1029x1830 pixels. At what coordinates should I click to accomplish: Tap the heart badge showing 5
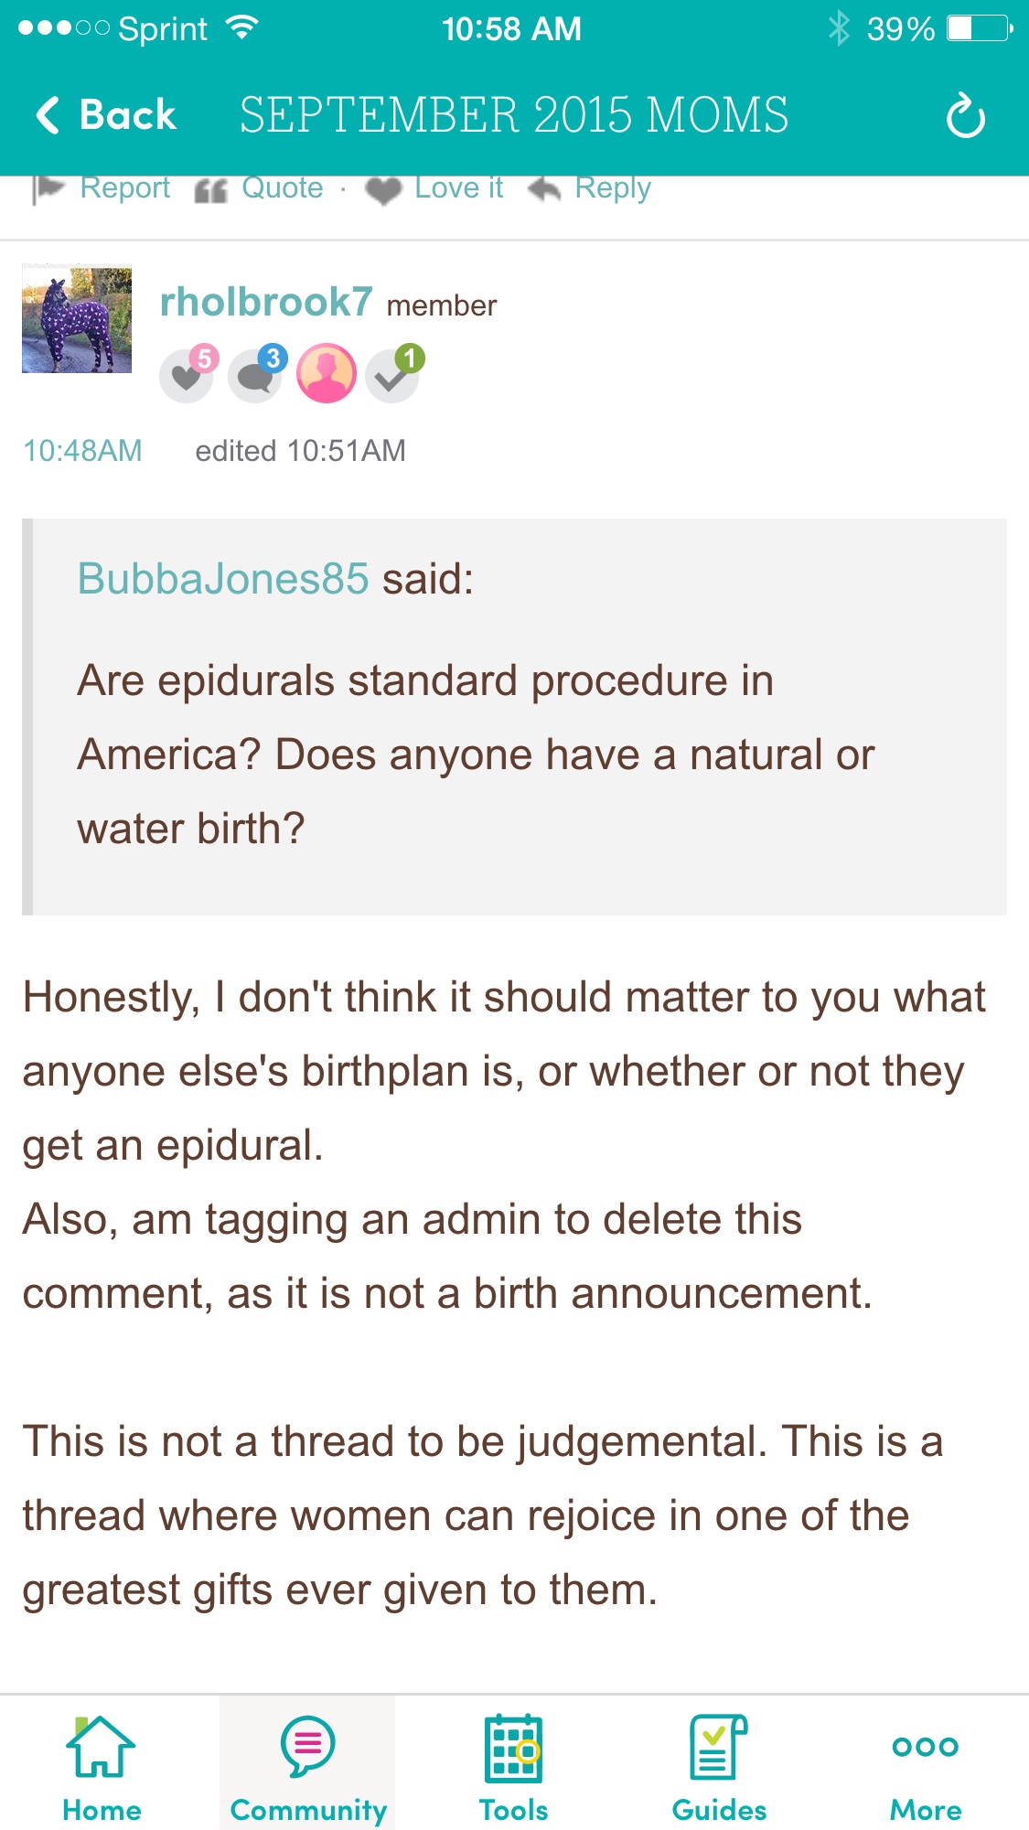pos(188,373)
